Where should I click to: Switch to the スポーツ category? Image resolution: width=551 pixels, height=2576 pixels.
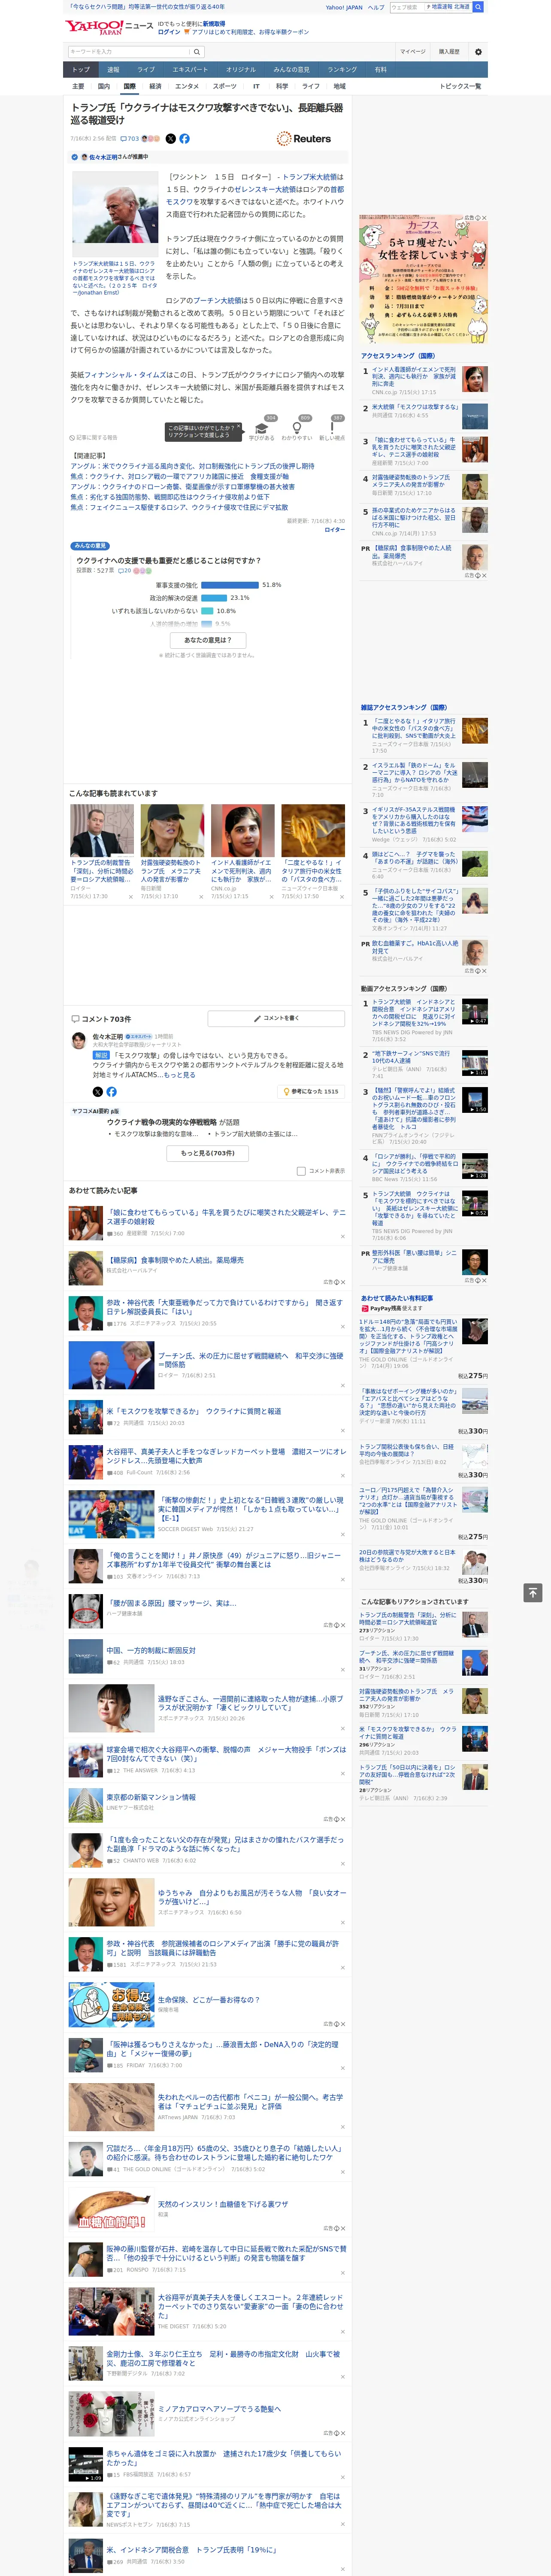point(225,86)
